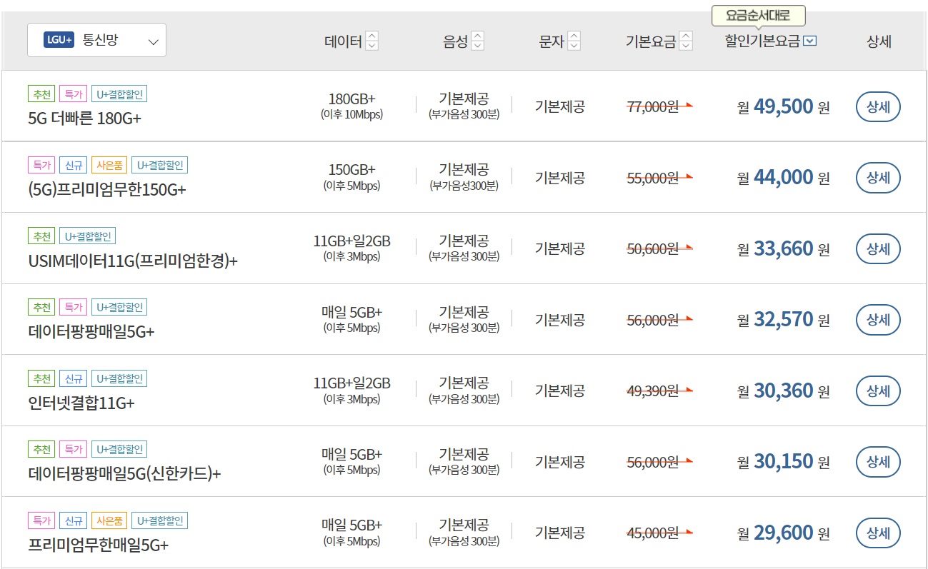Click the 신규 tag on 인터넷결합11G+ row
The width and height of the screenshot is (928, 569).
73,378
